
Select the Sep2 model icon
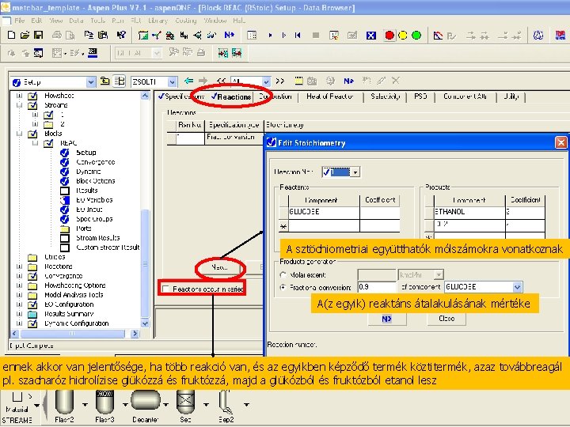click(226, 402)
